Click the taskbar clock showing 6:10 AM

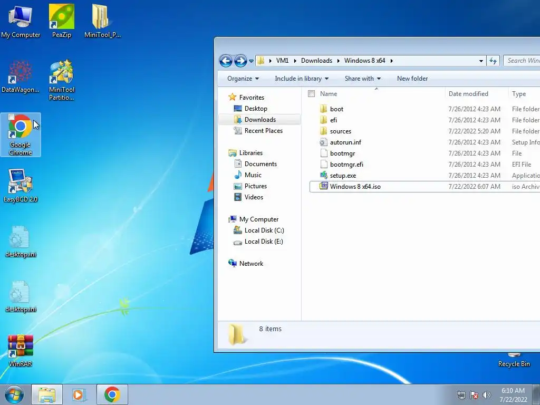click(x=513, y=394)
